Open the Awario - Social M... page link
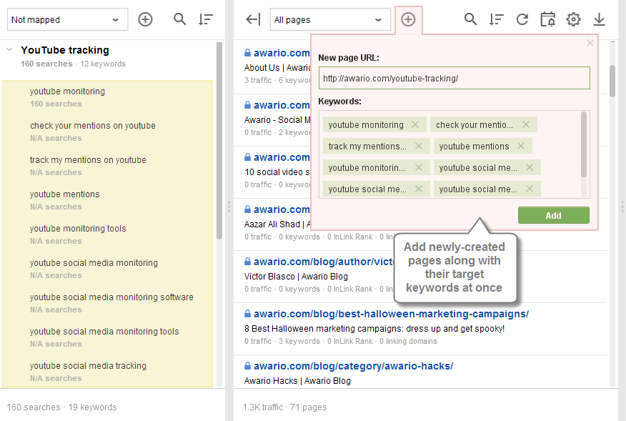 (x=282, y=105)
